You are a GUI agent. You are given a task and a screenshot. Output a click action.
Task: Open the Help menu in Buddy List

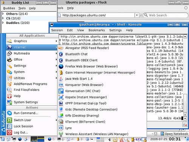[32, 8]
